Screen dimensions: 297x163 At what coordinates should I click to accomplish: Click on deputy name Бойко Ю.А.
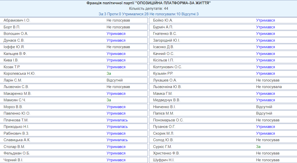[163, 20]
